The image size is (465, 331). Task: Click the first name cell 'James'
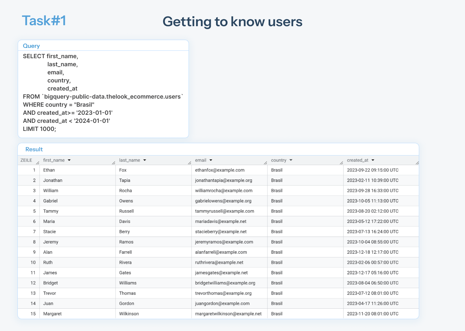pyautogui.click(x=50, y=273)
